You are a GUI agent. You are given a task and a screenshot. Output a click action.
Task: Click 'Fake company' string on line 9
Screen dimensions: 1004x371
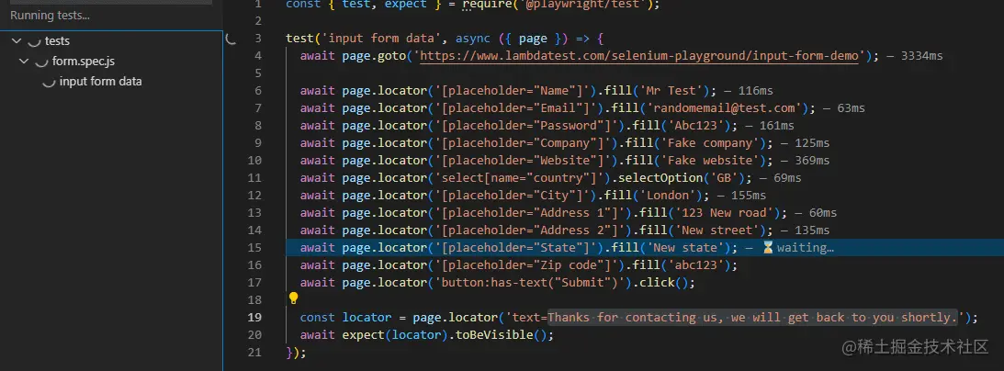coord(709,142)
